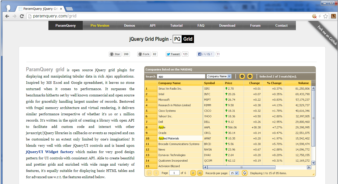Bookmark page with the star icon
This screenshot has height=184, width=338.
(326, 16)
